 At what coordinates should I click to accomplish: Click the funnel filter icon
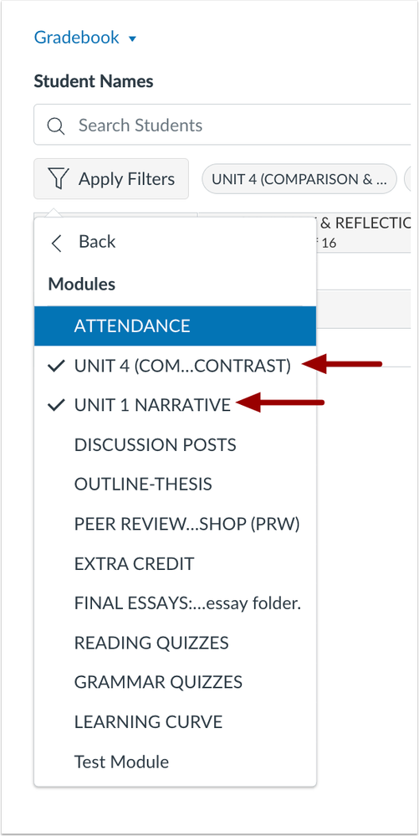[x=58, y=178]
